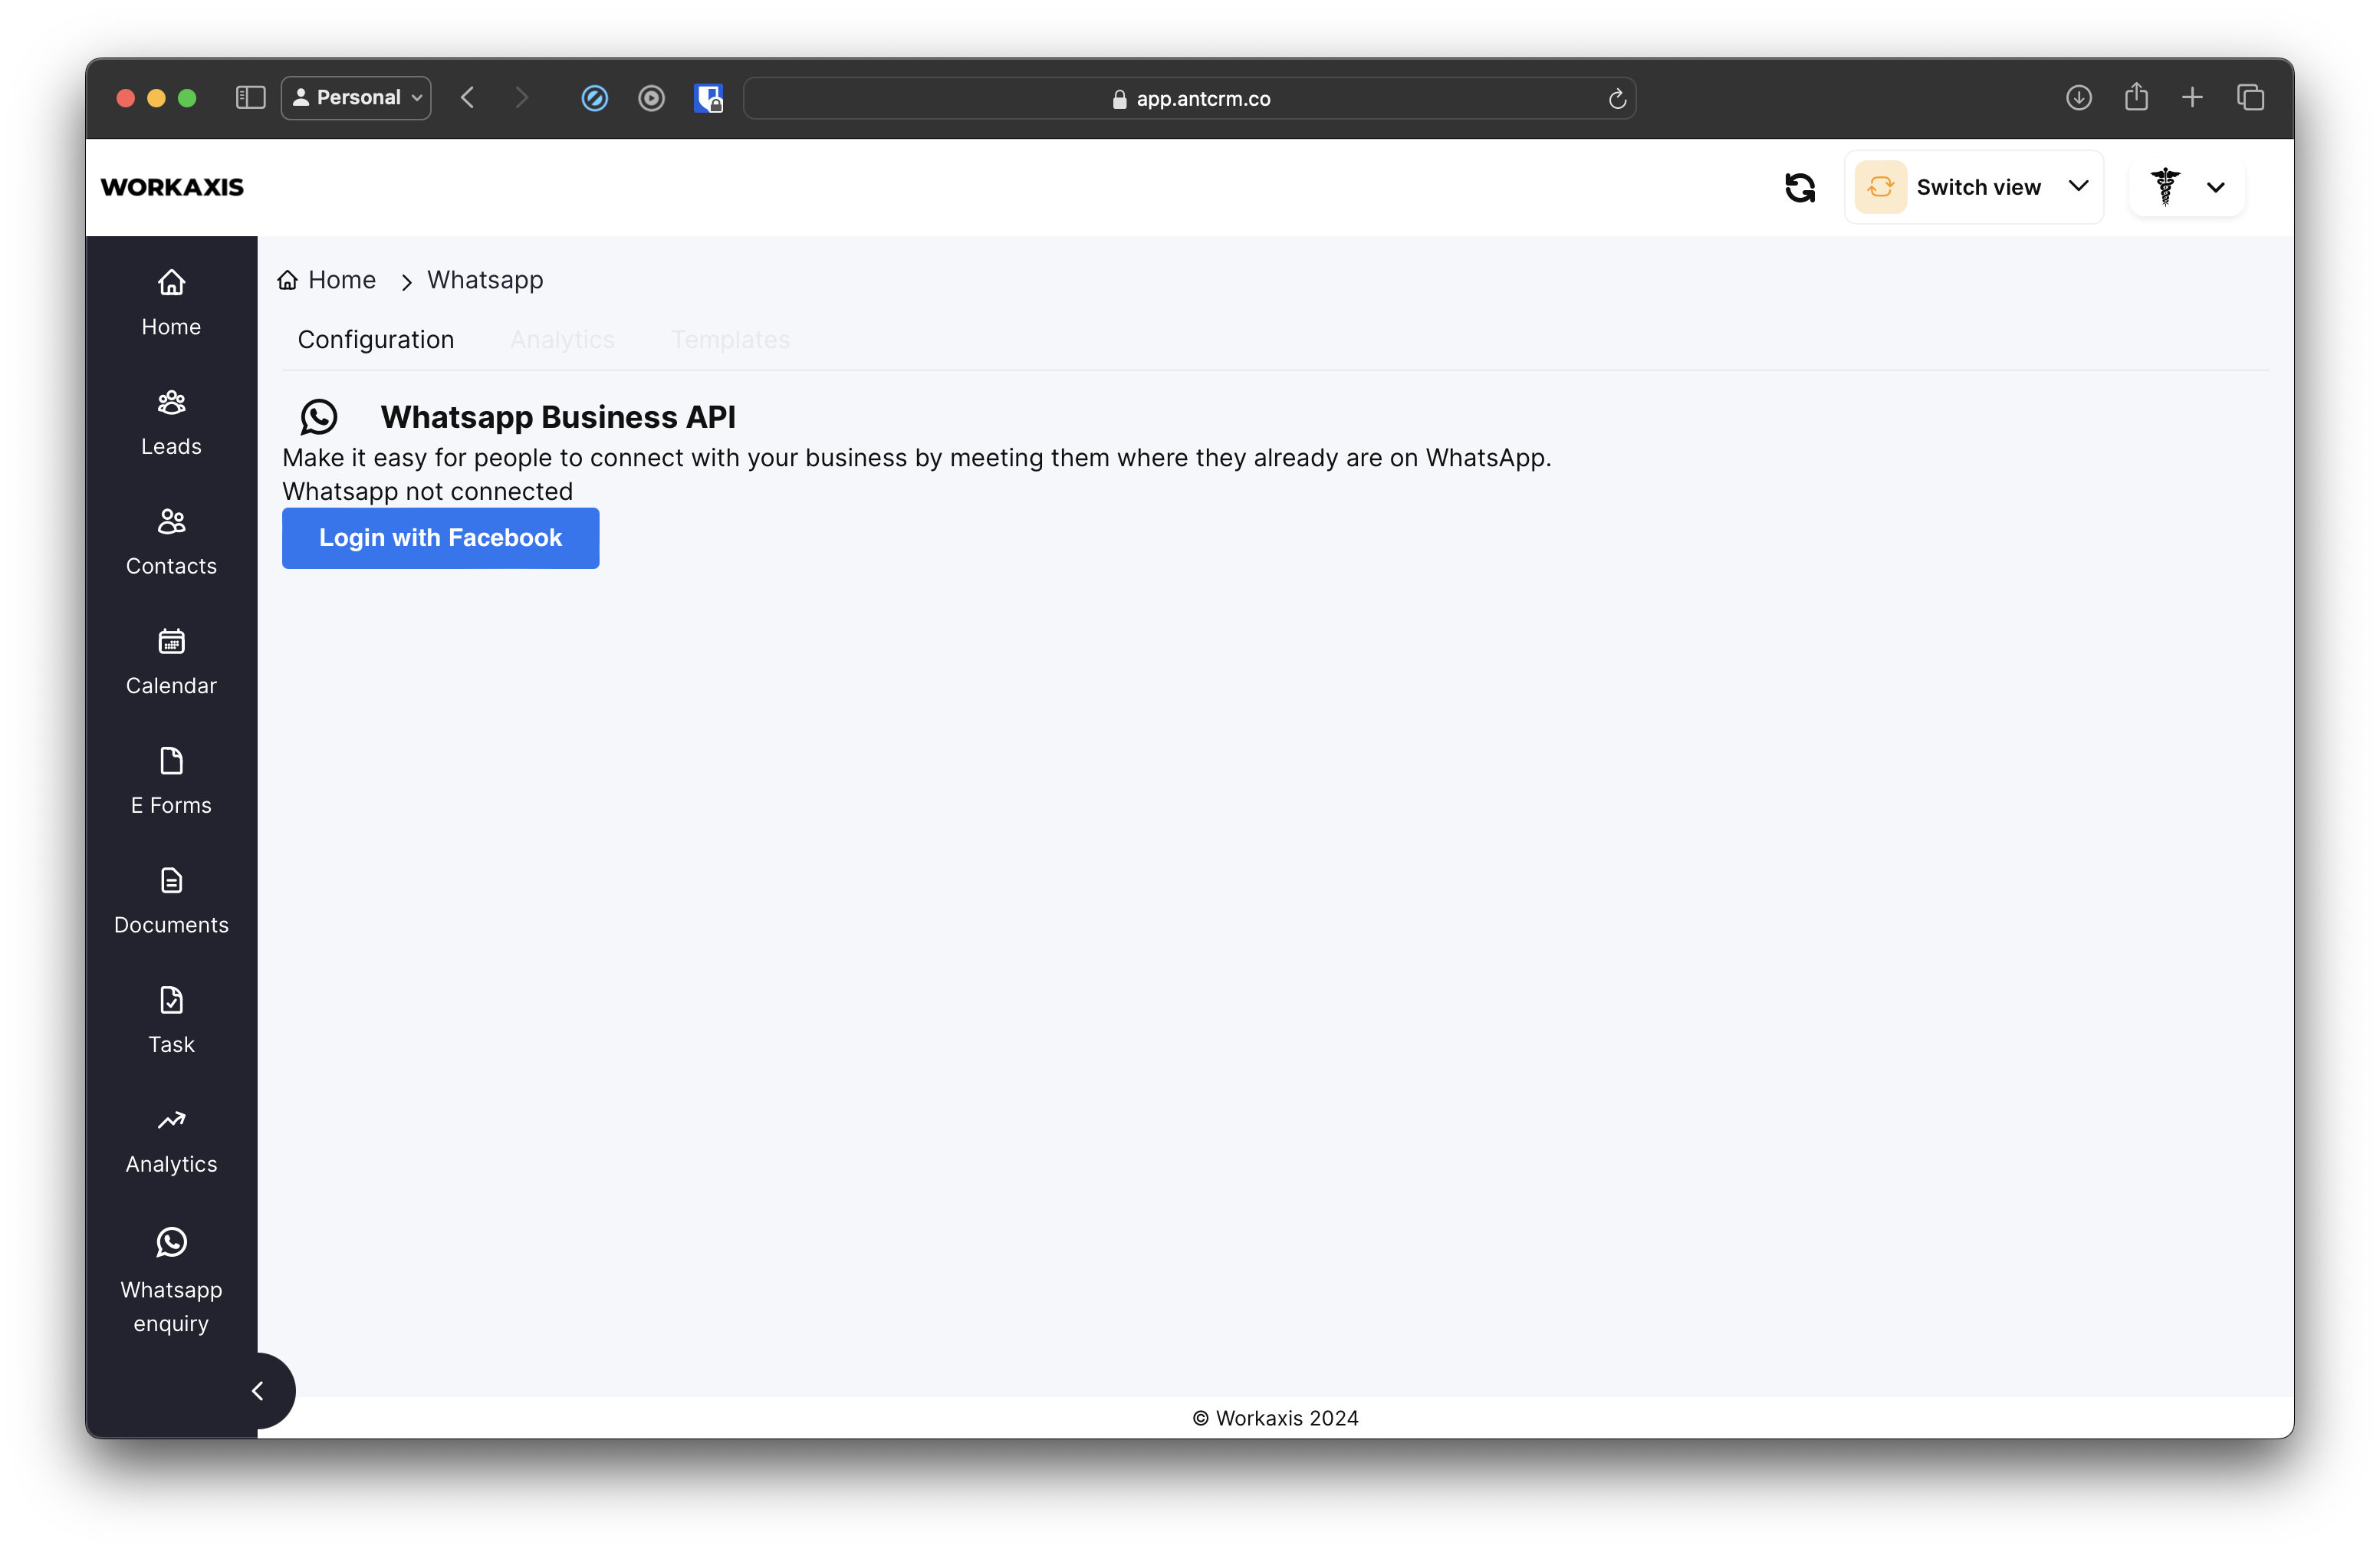Open the Task sidebar item
This screenshot has width=2380, height=1552.
(171, 1020)
